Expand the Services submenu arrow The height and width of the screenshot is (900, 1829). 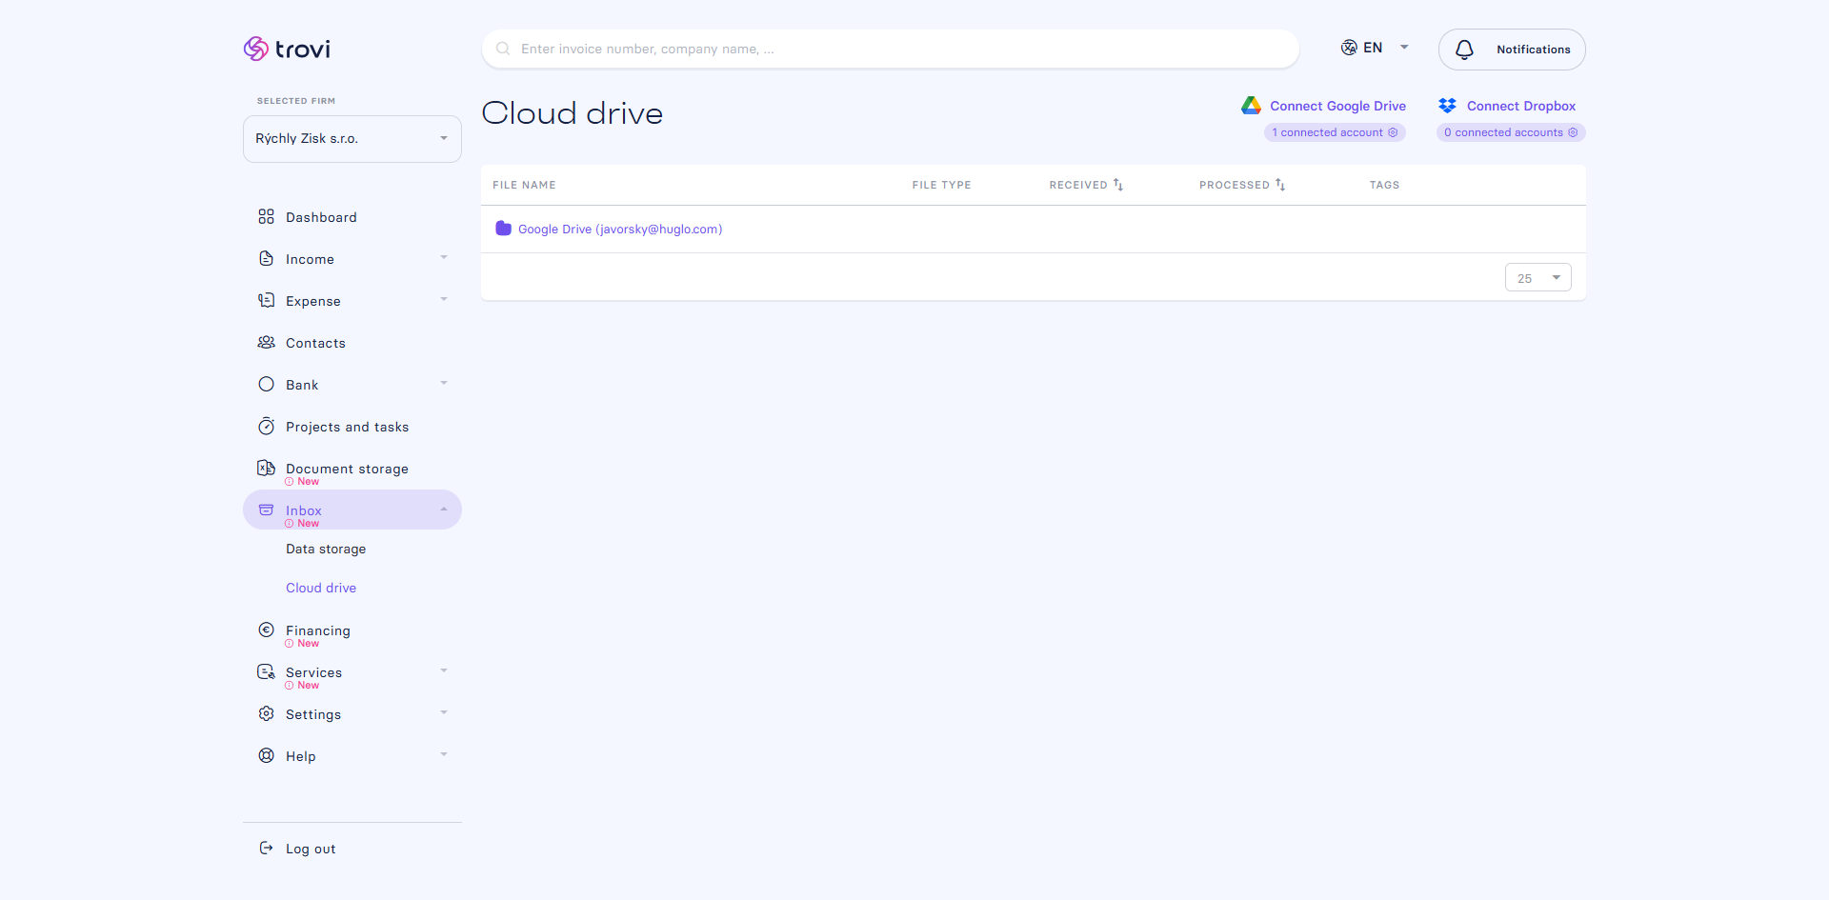[x=444, y=671]
